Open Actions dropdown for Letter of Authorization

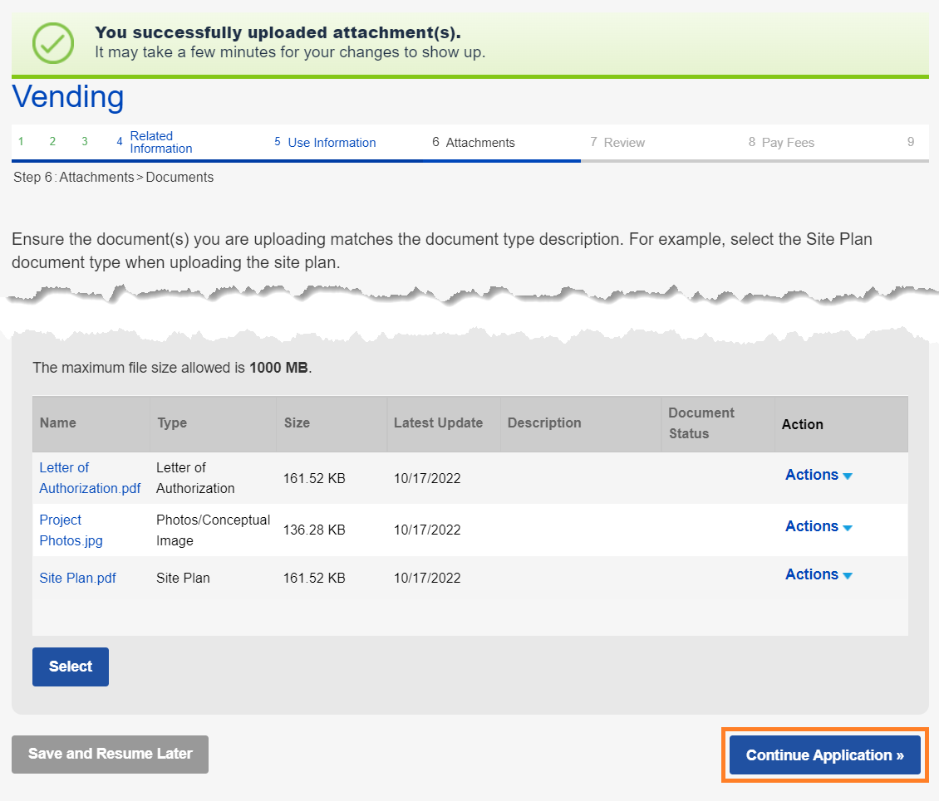pyautogui.click(x=819, y=476)
